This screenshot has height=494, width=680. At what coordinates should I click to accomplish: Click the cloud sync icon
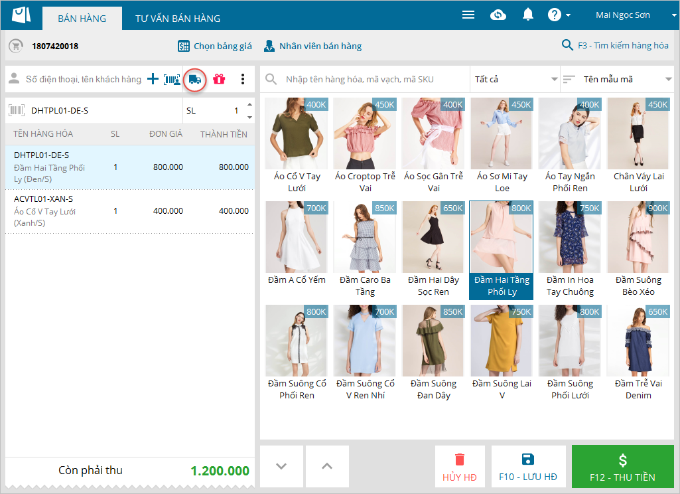(498, 15)
